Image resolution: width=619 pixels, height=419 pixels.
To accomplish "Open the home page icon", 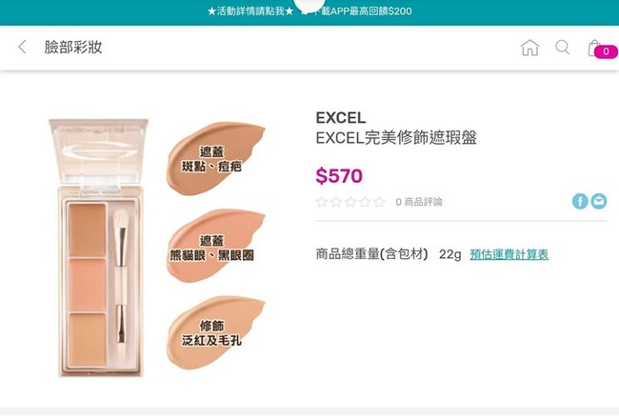I will [x=529, y=48].
